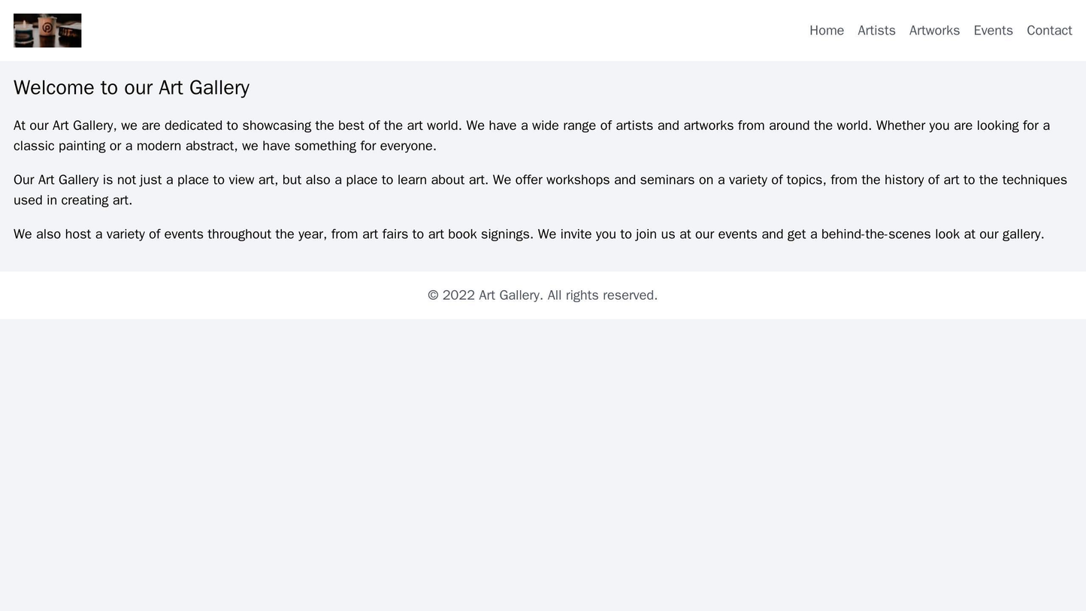Select the Artworks nav link

pyautogui.click(x=934, y=31)
